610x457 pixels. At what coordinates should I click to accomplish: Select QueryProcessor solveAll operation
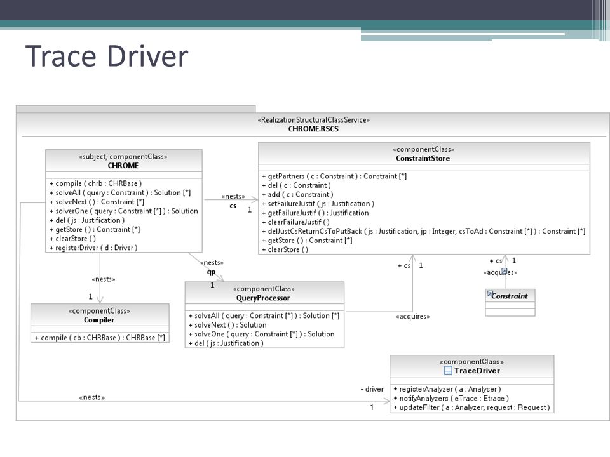pos(264,316)
